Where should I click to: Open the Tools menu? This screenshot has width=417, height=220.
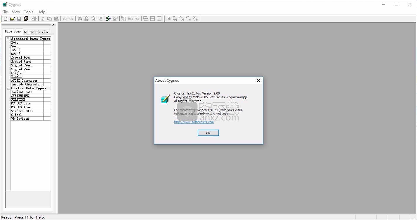[29, 12]
